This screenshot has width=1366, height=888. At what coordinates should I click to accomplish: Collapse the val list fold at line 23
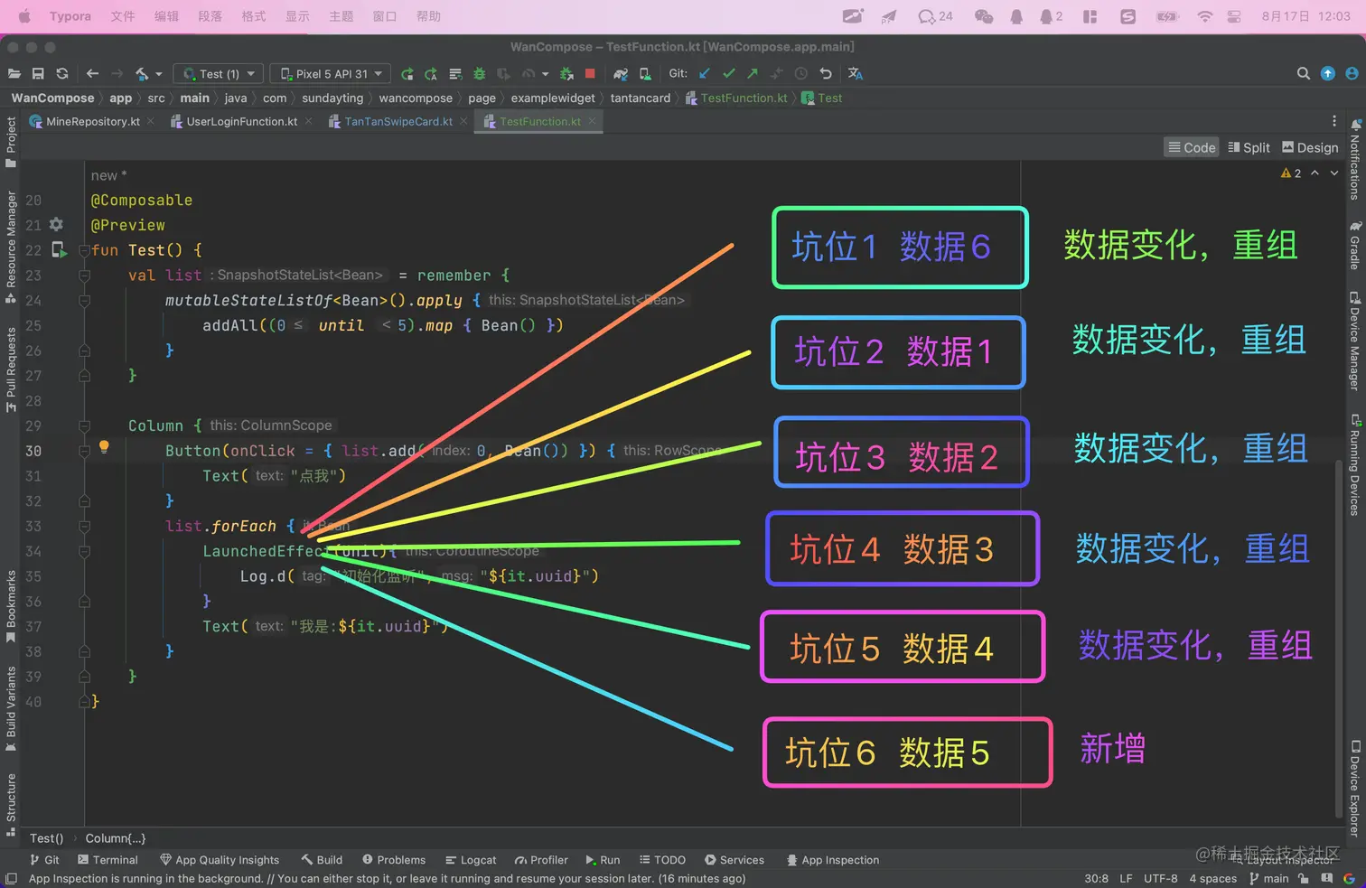click(x=84, y=276)
